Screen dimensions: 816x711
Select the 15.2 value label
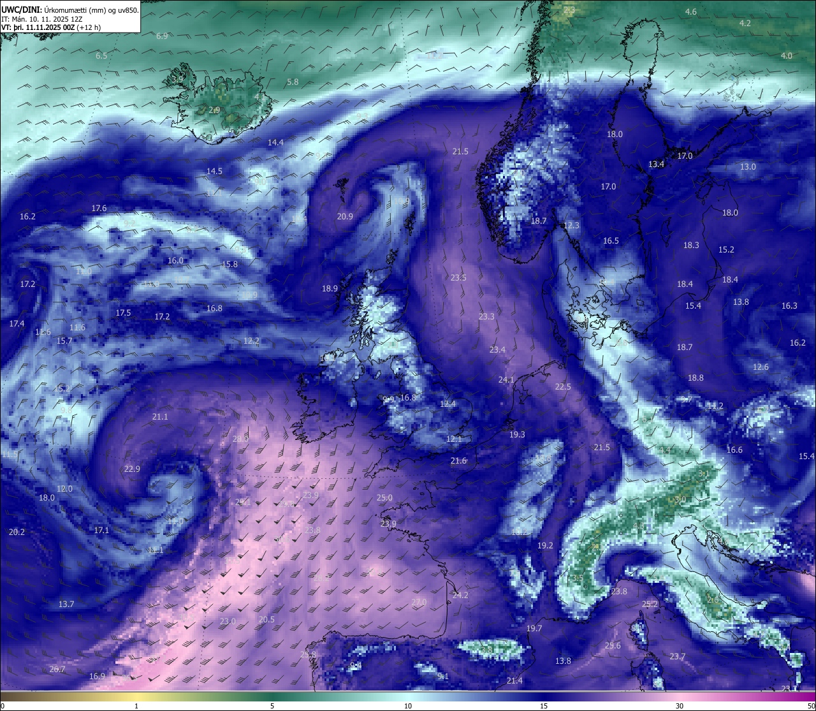(726, 250)
